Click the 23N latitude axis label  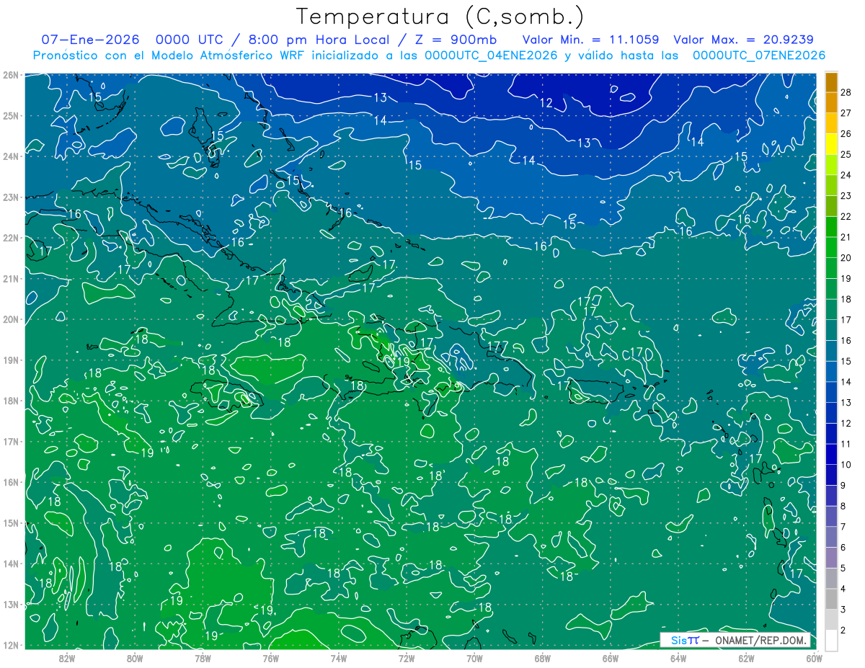[10, 197]
